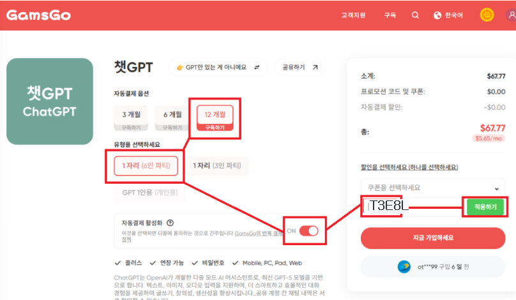Click the 자동결제 할인: label
Screen dimensions: 516x300
(382, 107)
